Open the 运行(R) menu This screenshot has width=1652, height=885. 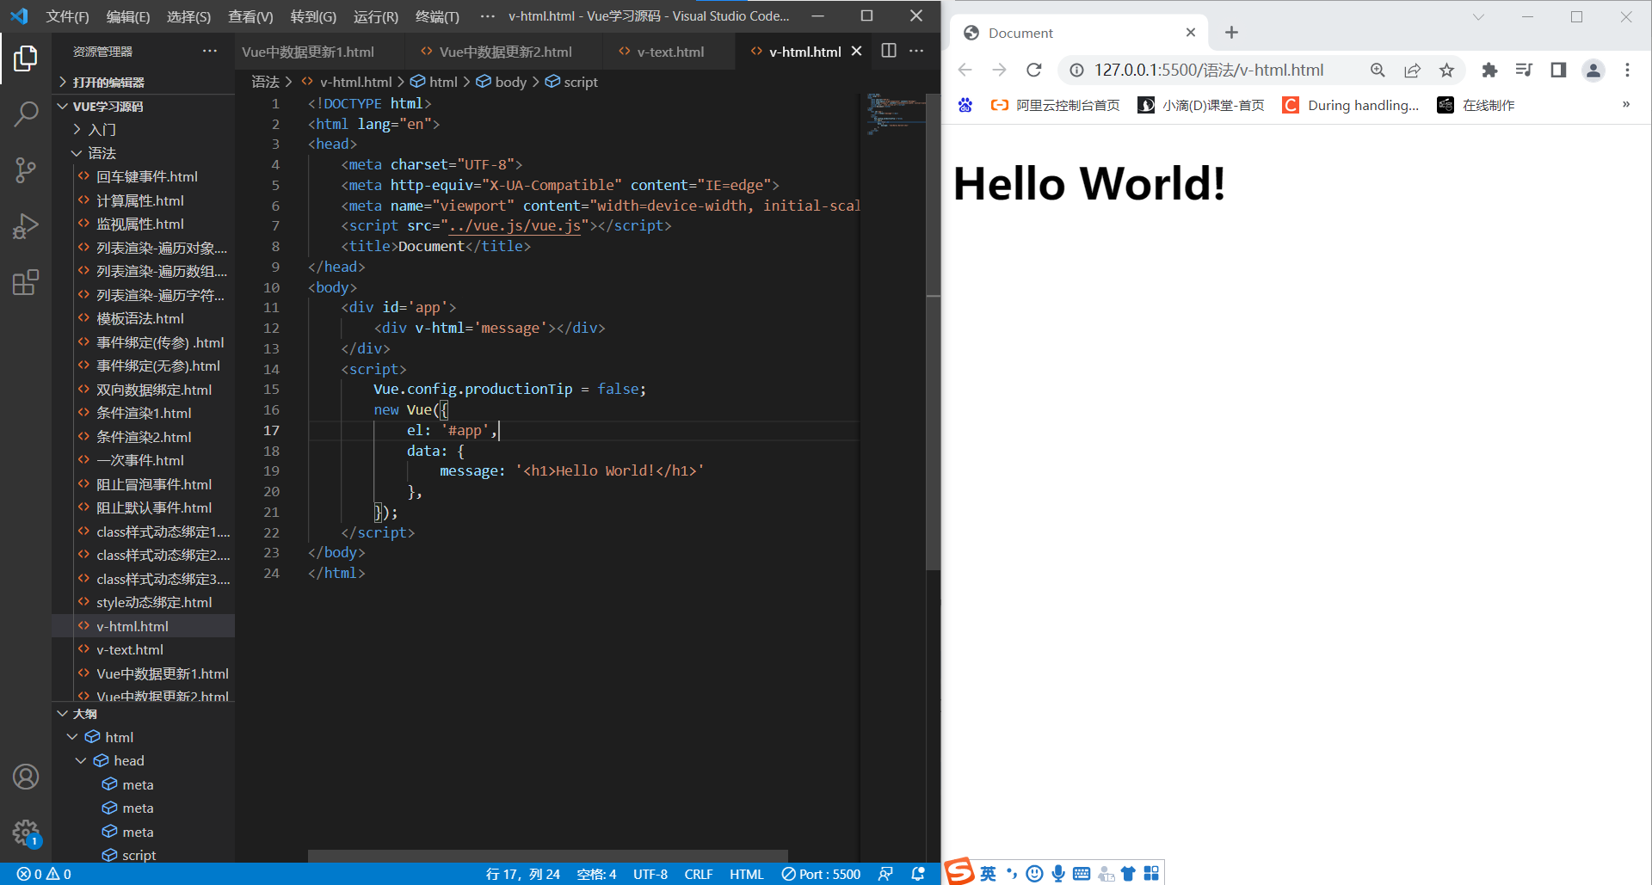376,16
